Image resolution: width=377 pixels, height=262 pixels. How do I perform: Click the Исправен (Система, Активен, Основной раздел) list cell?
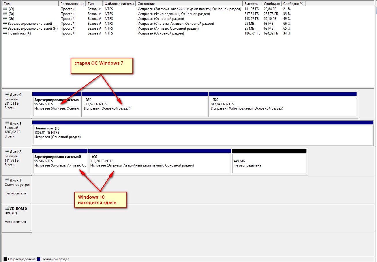click(x=176, y=24)
